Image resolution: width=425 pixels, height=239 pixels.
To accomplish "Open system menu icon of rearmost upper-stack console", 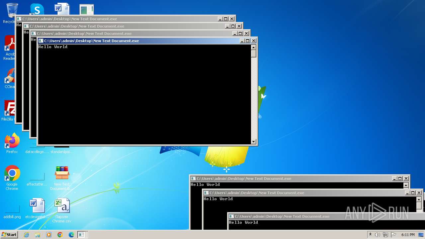I will tap(19, 19).
